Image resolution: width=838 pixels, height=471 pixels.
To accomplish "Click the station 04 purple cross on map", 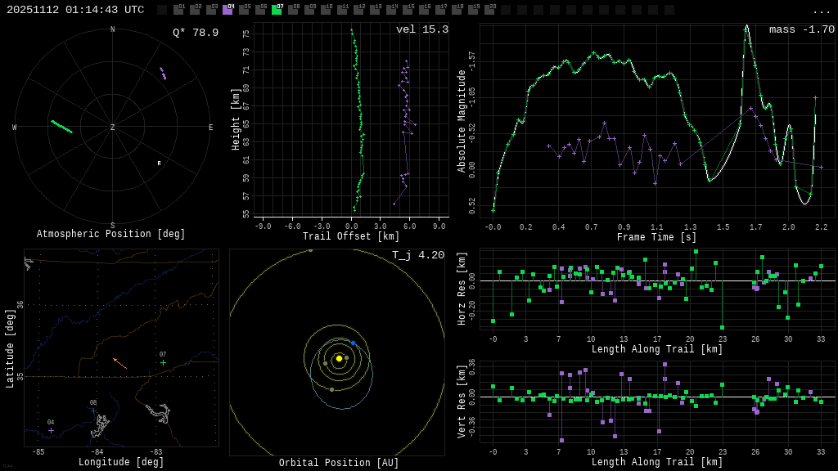I will [x=51, y=430].
